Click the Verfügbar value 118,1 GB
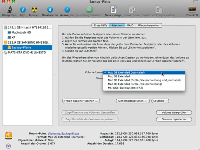The width and height of the screenshot is (200, 150). click(x=136, y=137)
